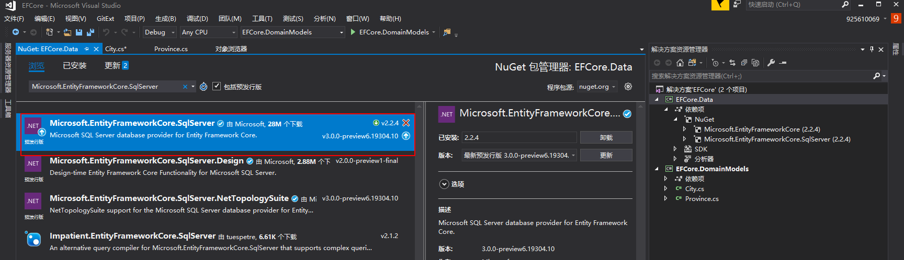Open the 调试(D) menu
The width and height of the screenshot is (904, 260).
tap(197, 19)
